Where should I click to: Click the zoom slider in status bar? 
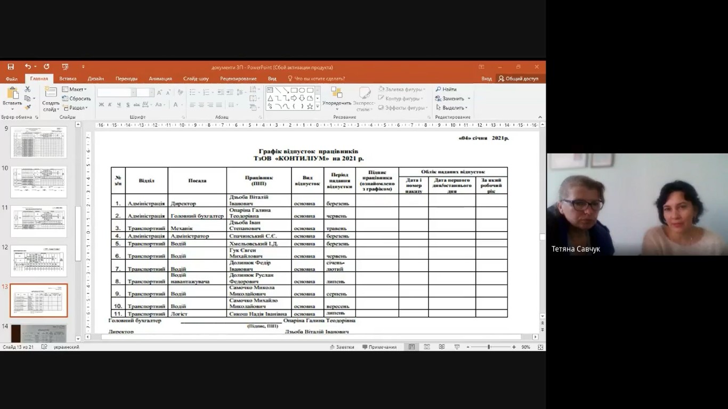[489, 347]
